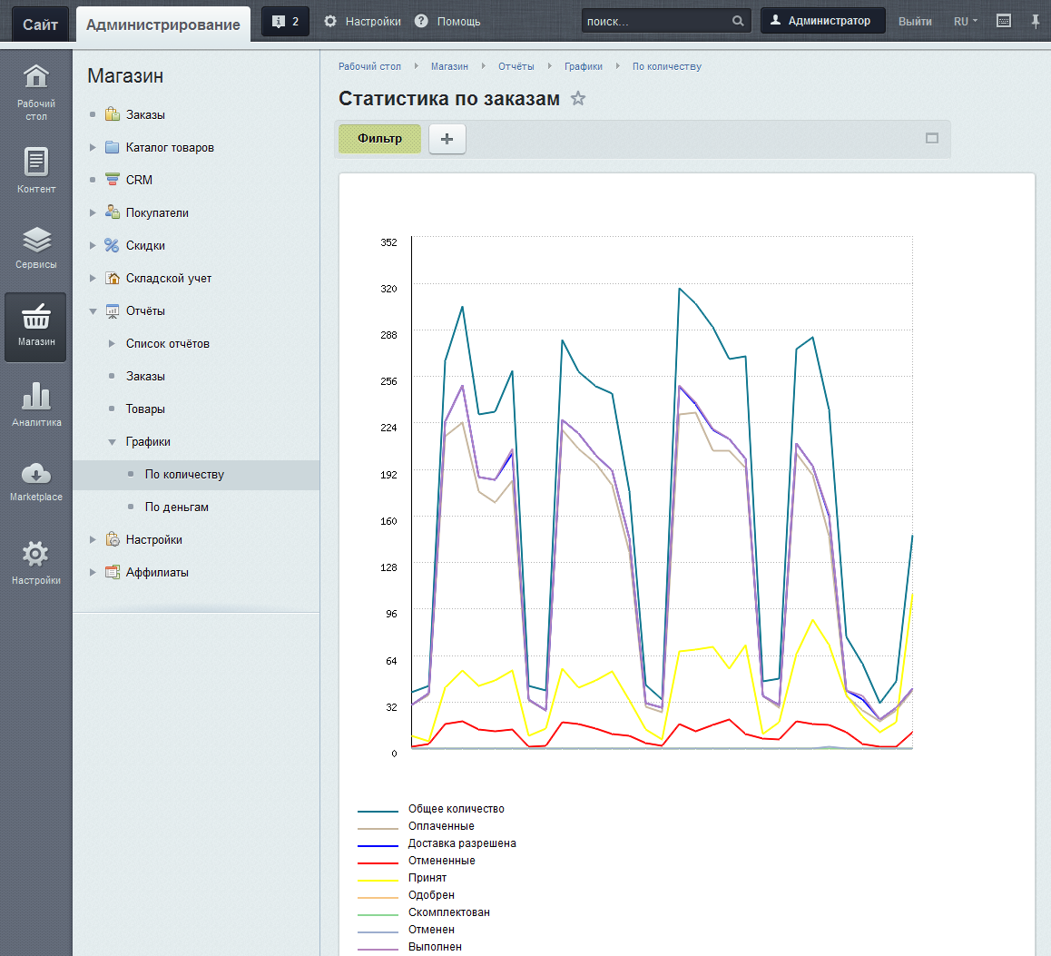This screenshot has height=956, width=1051.
Task: Go to Рабочий стол breadcrumb
Action: (369, 66)
